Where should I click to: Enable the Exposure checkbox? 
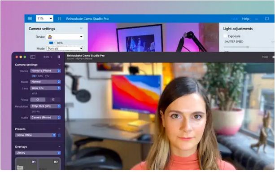point(225,36)
